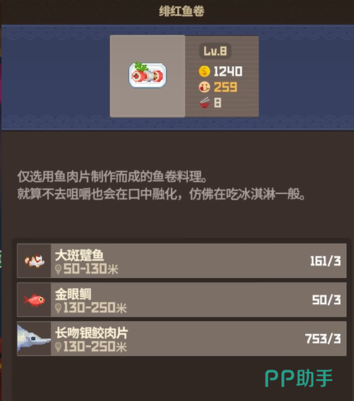Click the red bowl servings icon
This screenshot has height=401, width=354.
pos(205,103)
